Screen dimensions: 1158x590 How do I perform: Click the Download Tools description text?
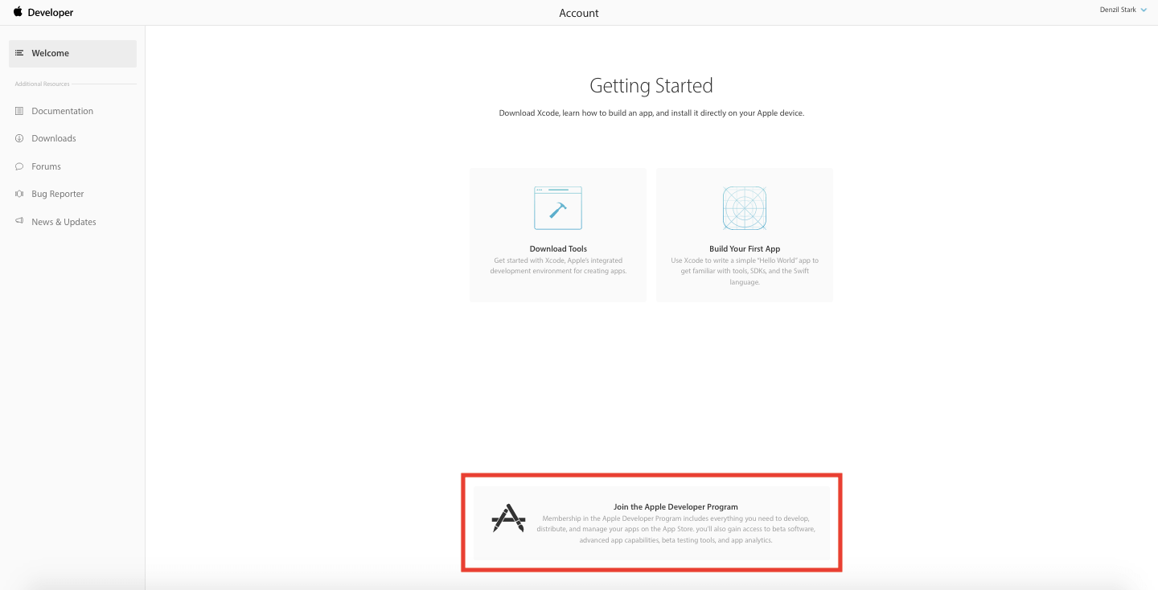point(558,266)
